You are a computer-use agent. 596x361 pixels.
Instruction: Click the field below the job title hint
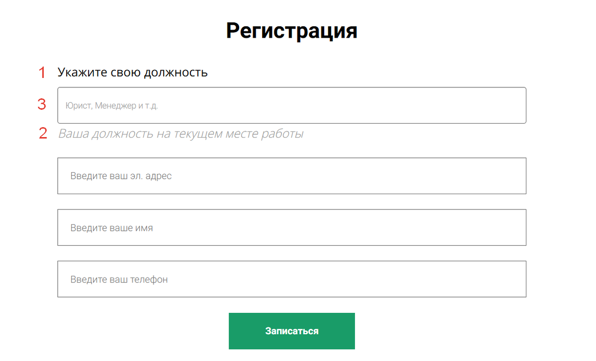coord(292,176)
